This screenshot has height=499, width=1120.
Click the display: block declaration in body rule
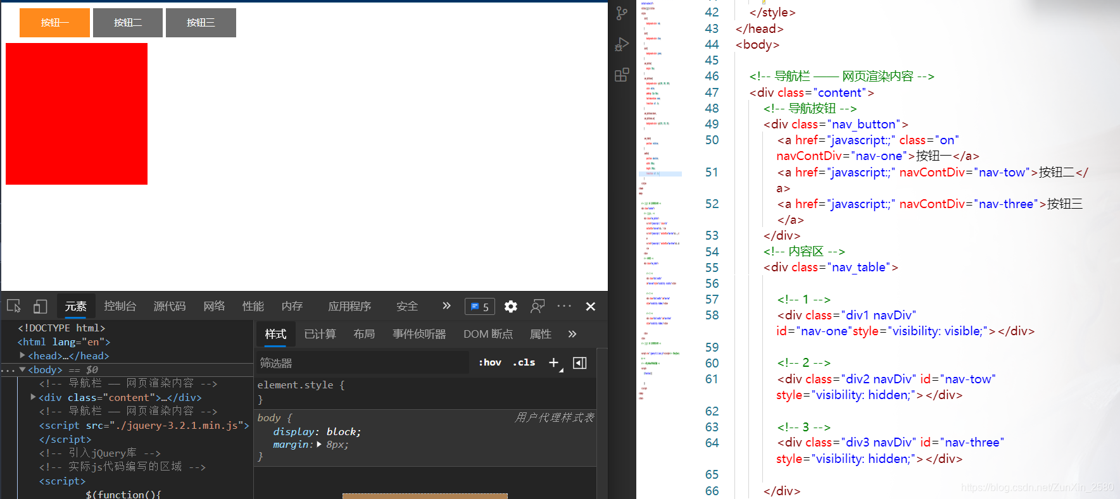[317, 431]
